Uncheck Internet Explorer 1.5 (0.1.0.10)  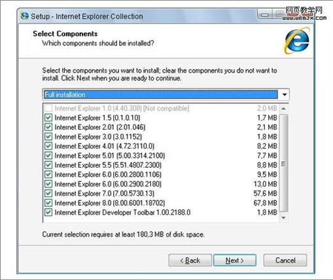click(x=48, y=117)
